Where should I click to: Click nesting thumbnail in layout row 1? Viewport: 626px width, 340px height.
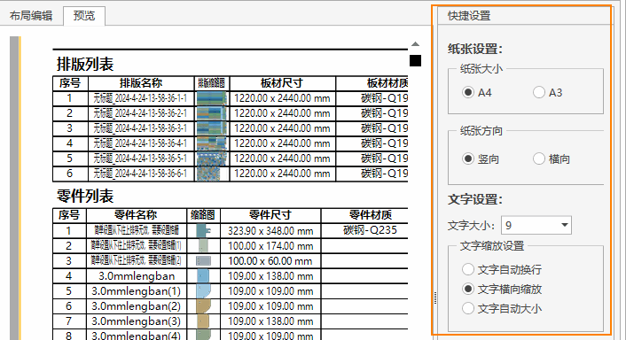[x=212, y=98]
